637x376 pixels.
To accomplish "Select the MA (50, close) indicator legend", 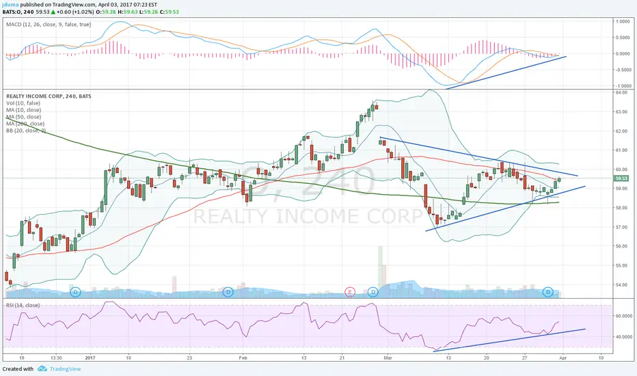I will pos(23,117).
